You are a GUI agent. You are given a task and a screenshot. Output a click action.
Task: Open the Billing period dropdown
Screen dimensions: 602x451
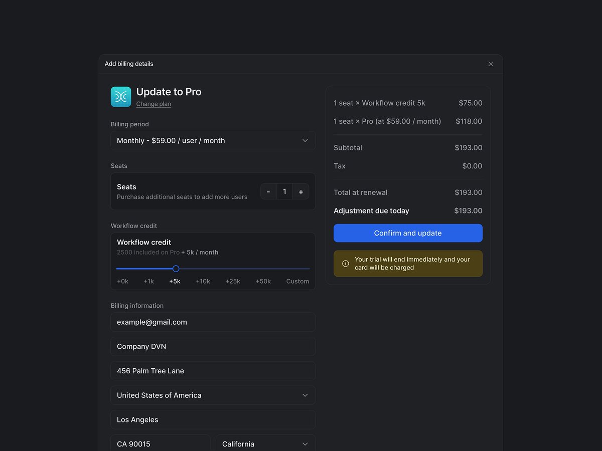213,140
